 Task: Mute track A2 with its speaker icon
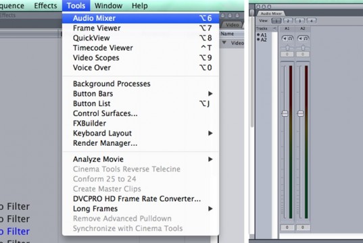[x=300, y=38]
